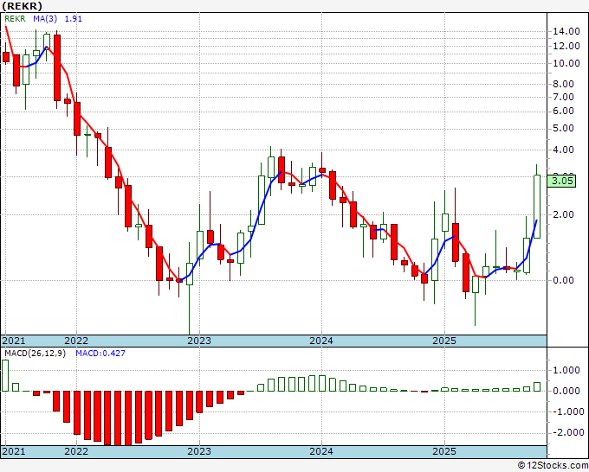This screenshot has width=589, height=472.
Task: Click the latest tall green candlestick near 3.05
Action: pos(537,207)
